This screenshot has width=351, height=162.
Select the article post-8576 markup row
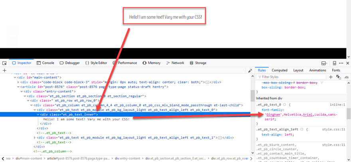(94, 87)
